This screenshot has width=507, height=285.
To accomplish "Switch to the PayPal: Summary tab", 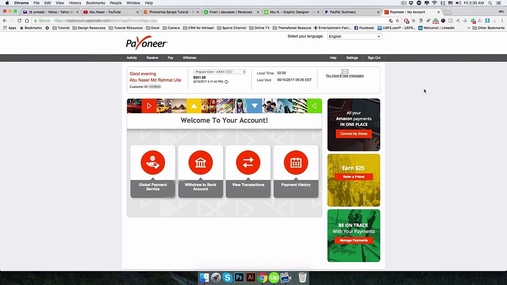I will (351, 12).
